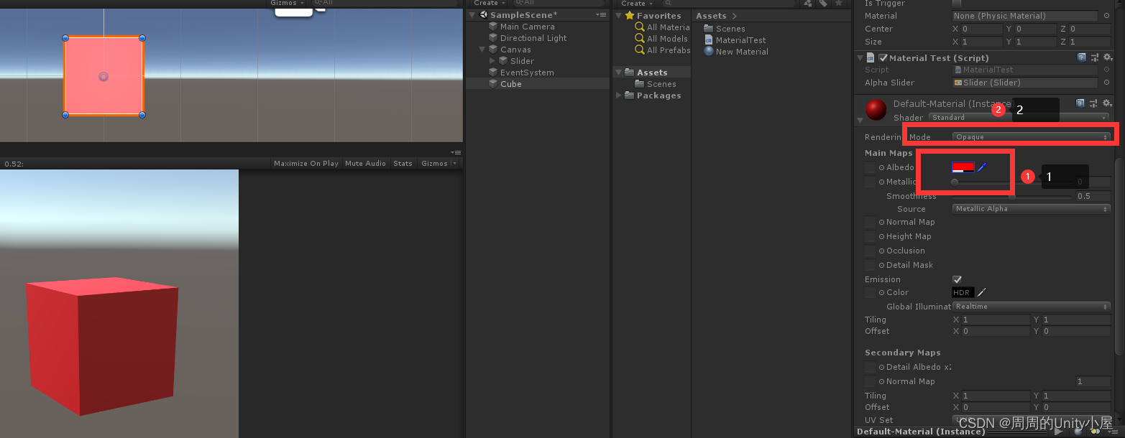The image size is (1125, 438).
Task: Uncheck the Emission checkbox
Action: [x=957, y=279]
